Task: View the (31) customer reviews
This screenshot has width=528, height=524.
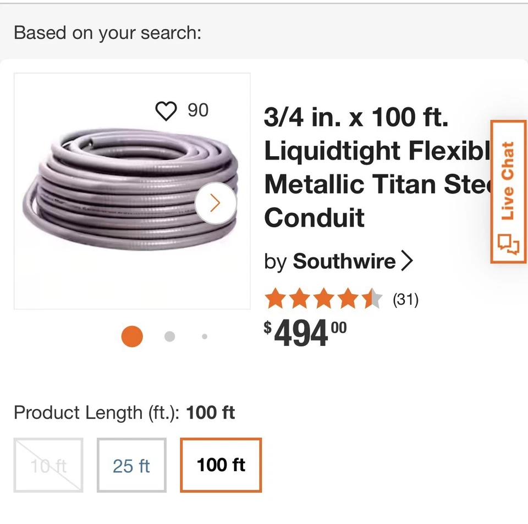Action: tap(405, 300)
